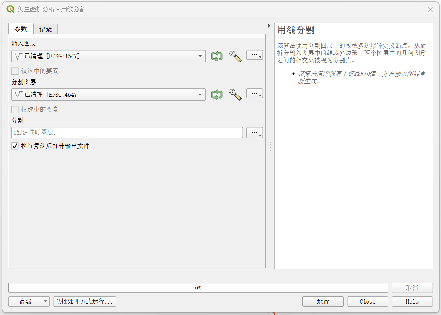Viewport: 441px width, 315px height.
Task: Uncheck 执行算法后打开输出文件 option
Action: (x=15, y=146)
